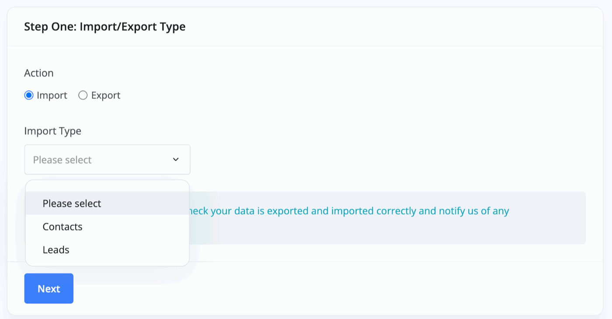This screenshot has width=612, height=319.
Task: Choose Contacts from the dropdown list
Action: [x=63, y=227]
